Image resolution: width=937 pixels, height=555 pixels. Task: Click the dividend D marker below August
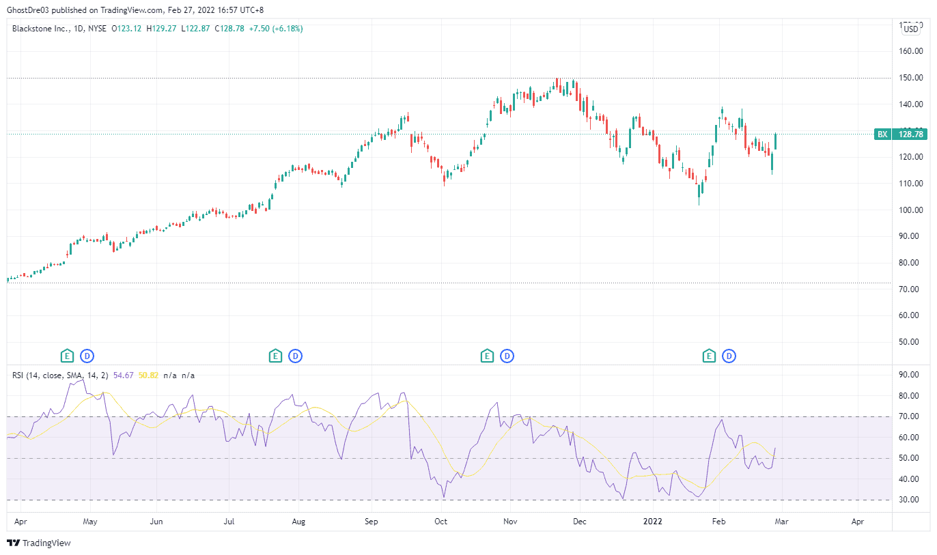point(294,356)
